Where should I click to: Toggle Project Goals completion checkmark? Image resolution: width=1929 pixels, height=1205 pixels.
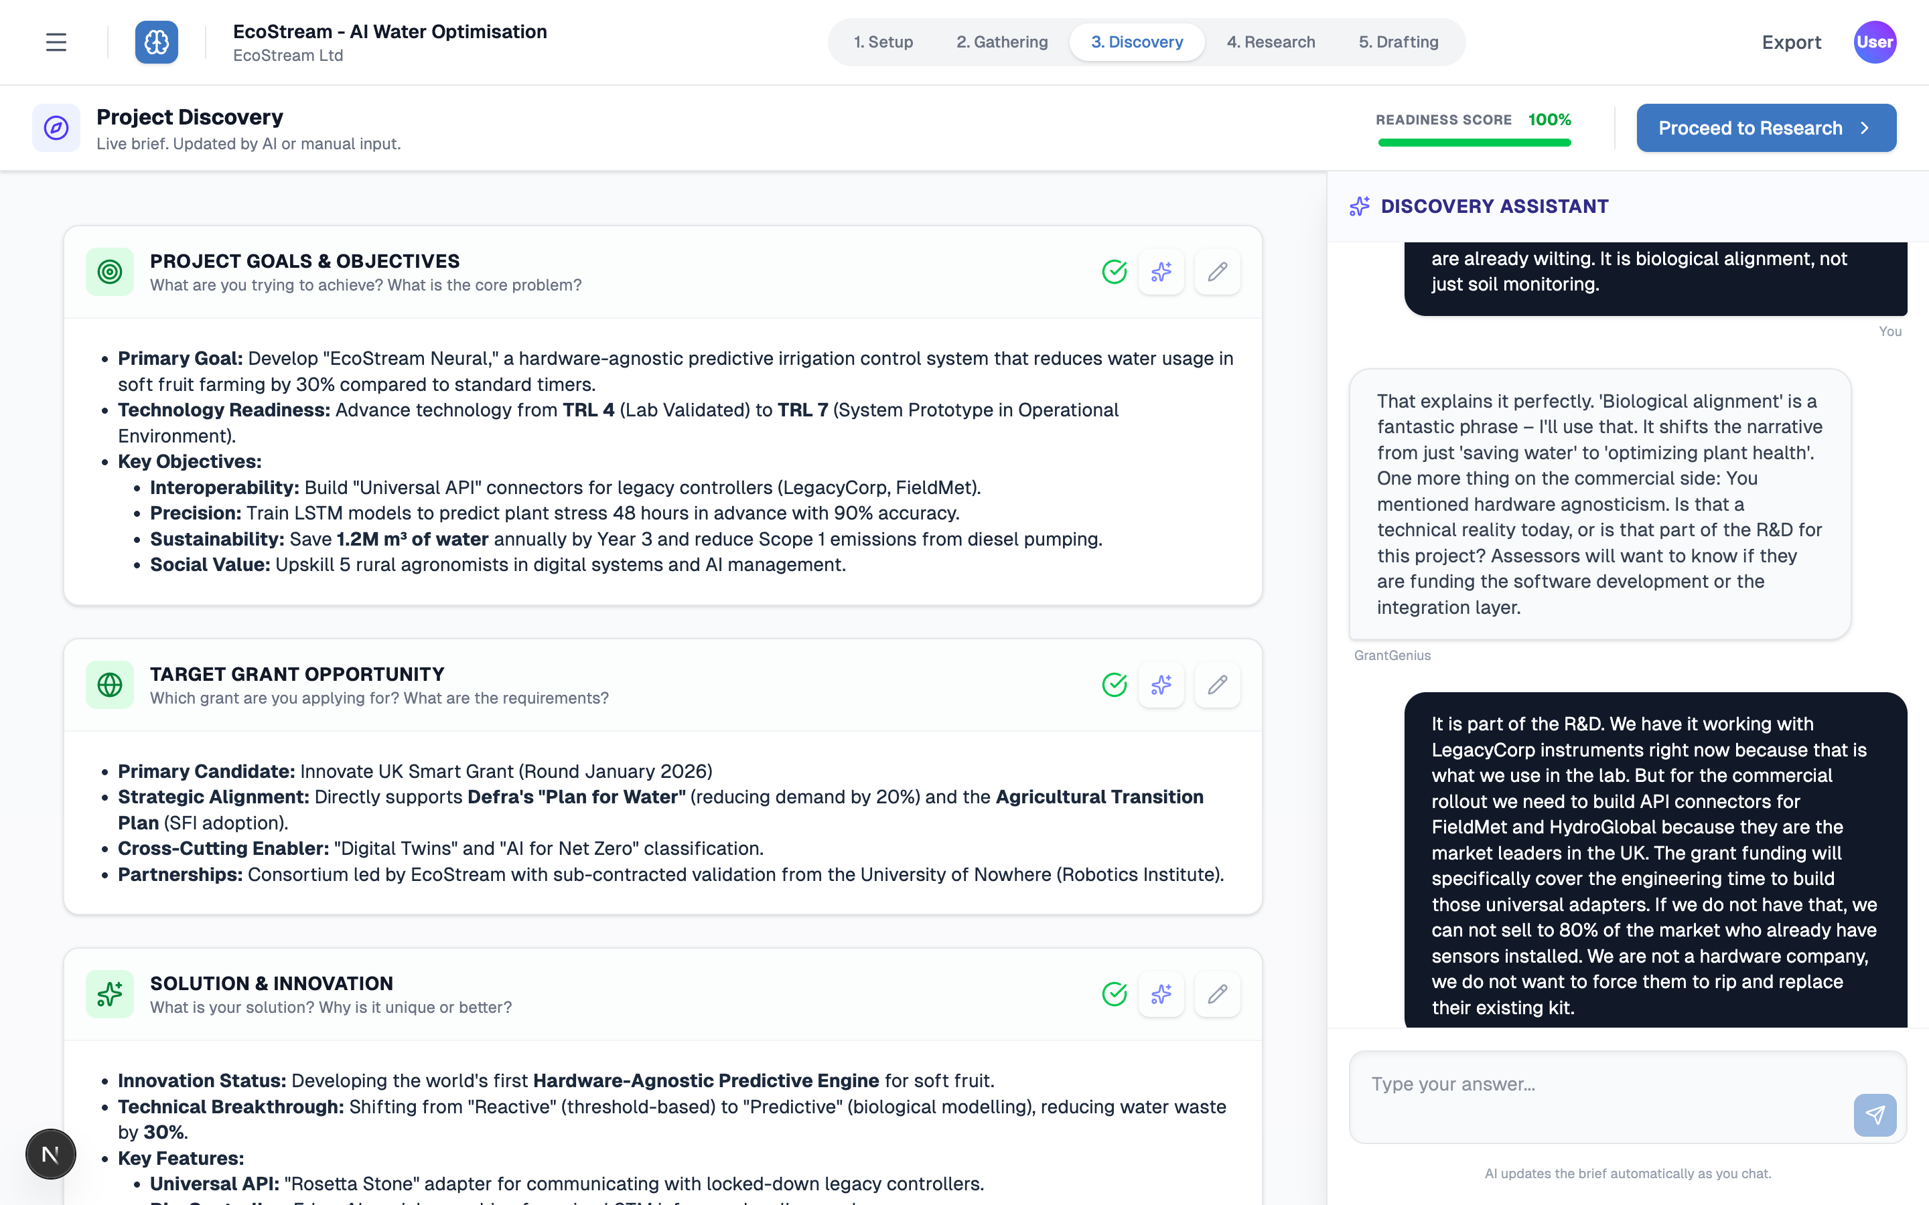tap(1114, 272)
